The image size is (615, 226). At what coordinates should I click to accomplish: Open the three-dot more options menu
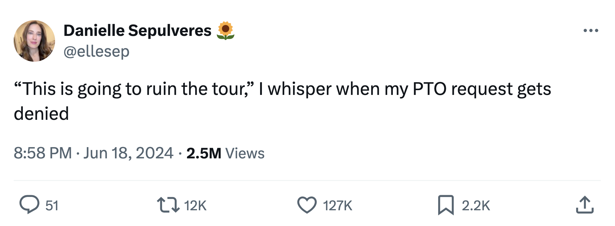pyautogui.click(x=591, y=31)
